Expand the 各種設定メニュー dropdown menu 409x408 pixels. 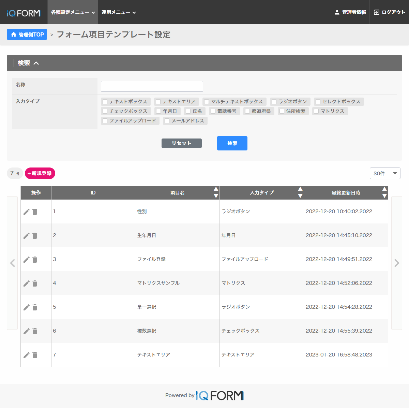click(x=73, y=12)
